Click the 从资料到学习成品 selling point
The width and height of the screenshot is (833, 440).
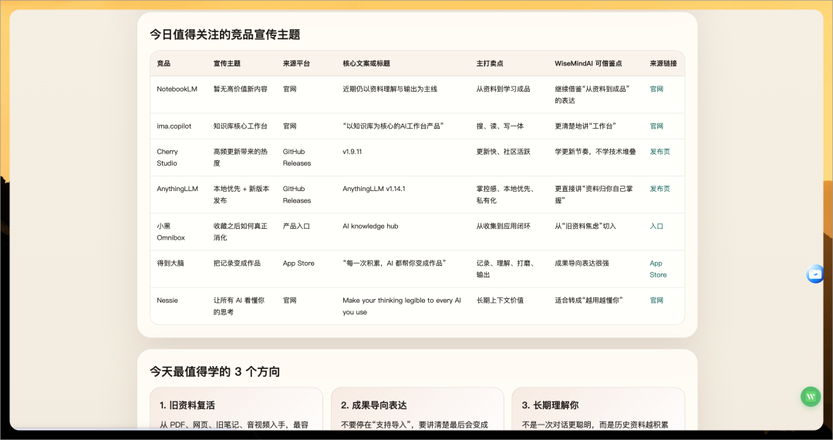coord(503,89)
